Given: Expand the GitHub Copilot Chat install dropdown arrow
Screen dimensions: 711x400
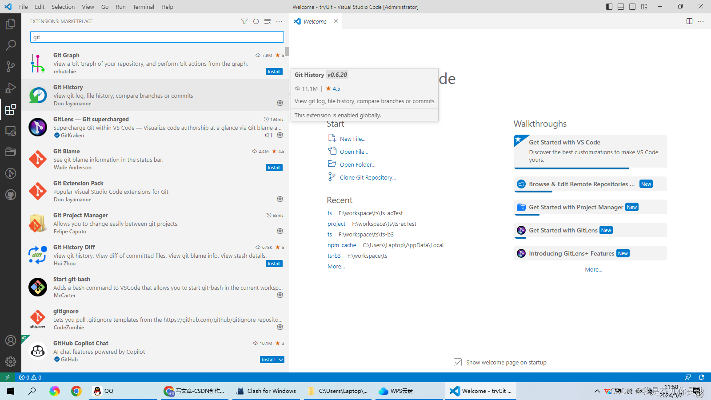Looking at the screenshot, I should coord(281,360).
